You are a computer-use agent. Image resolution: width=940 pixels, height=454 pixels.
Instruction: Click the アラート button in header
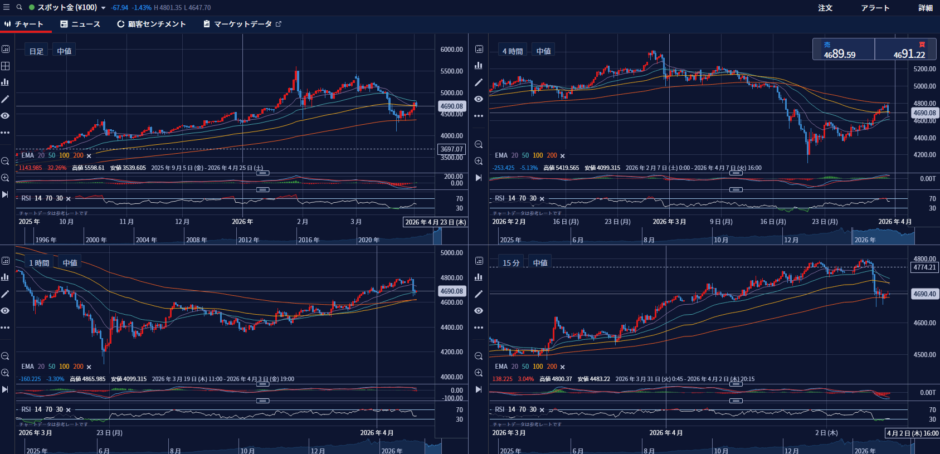click(x=875, y=8)
